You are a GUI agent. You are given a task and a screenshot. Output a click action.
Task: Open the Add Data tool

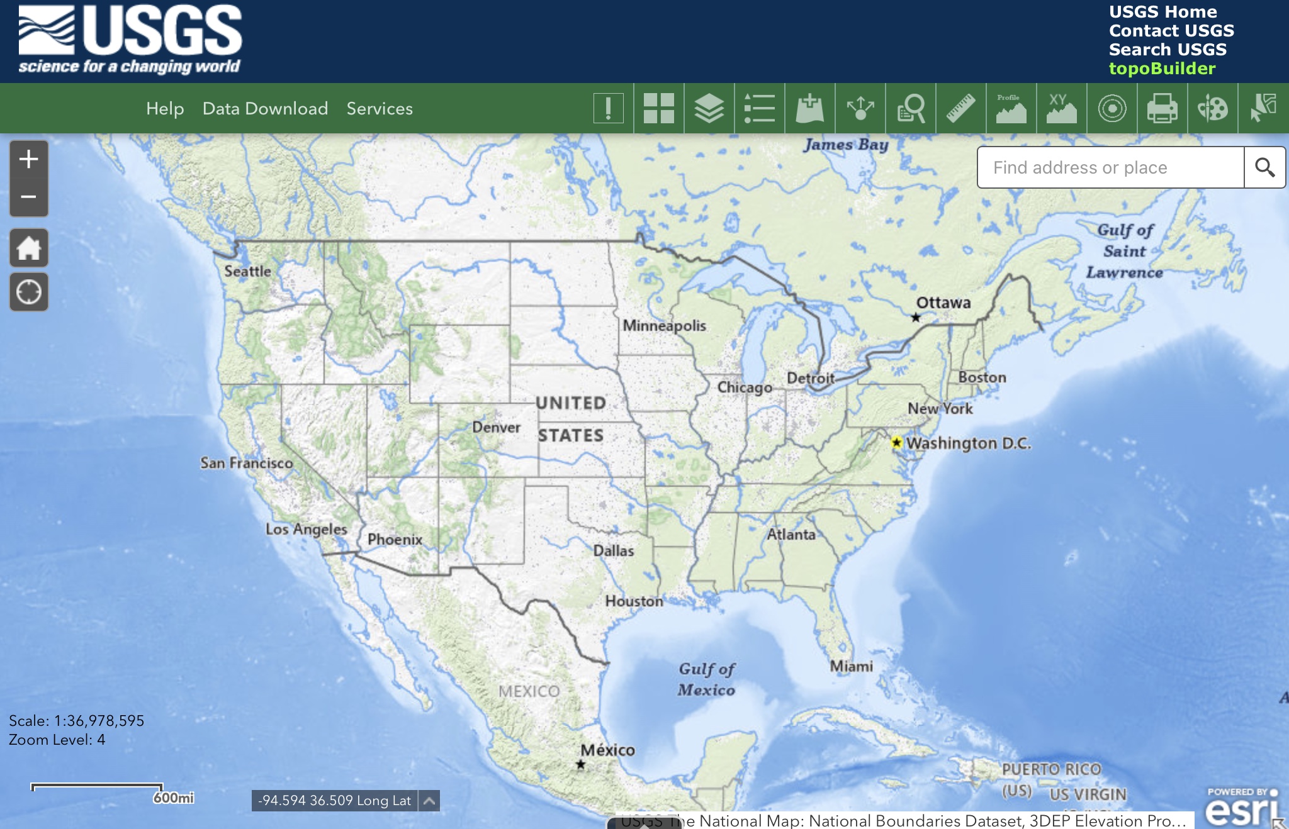click(809, 108)
